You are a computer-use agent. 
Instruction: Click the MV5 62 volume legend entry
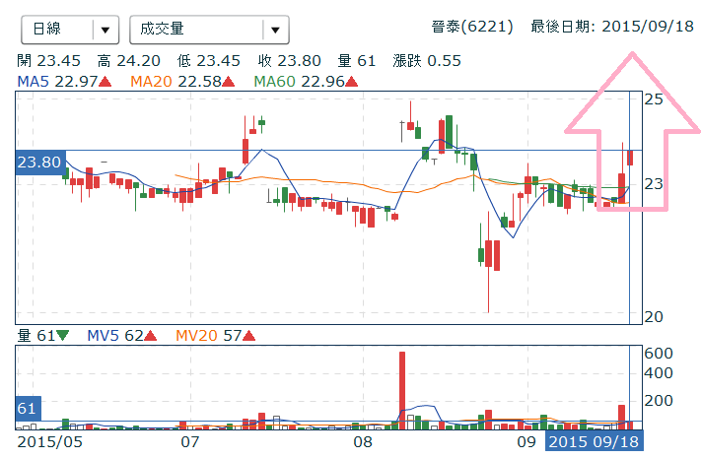click(x=115, y=335)
